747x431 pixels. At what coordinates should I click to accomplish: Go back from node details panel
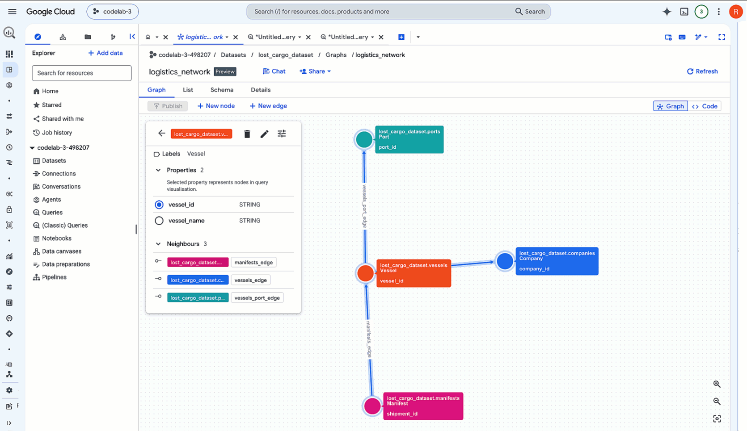point(162,134)
